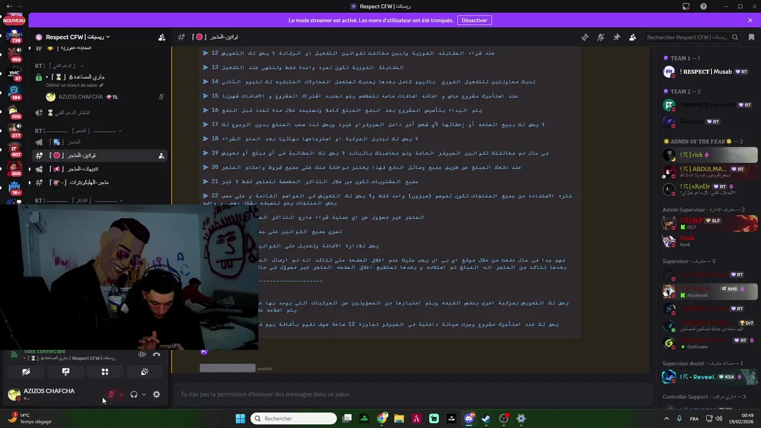Select member Peerless in TEAM 2
The image size is (761, 428).
click(x=710, y=122)
